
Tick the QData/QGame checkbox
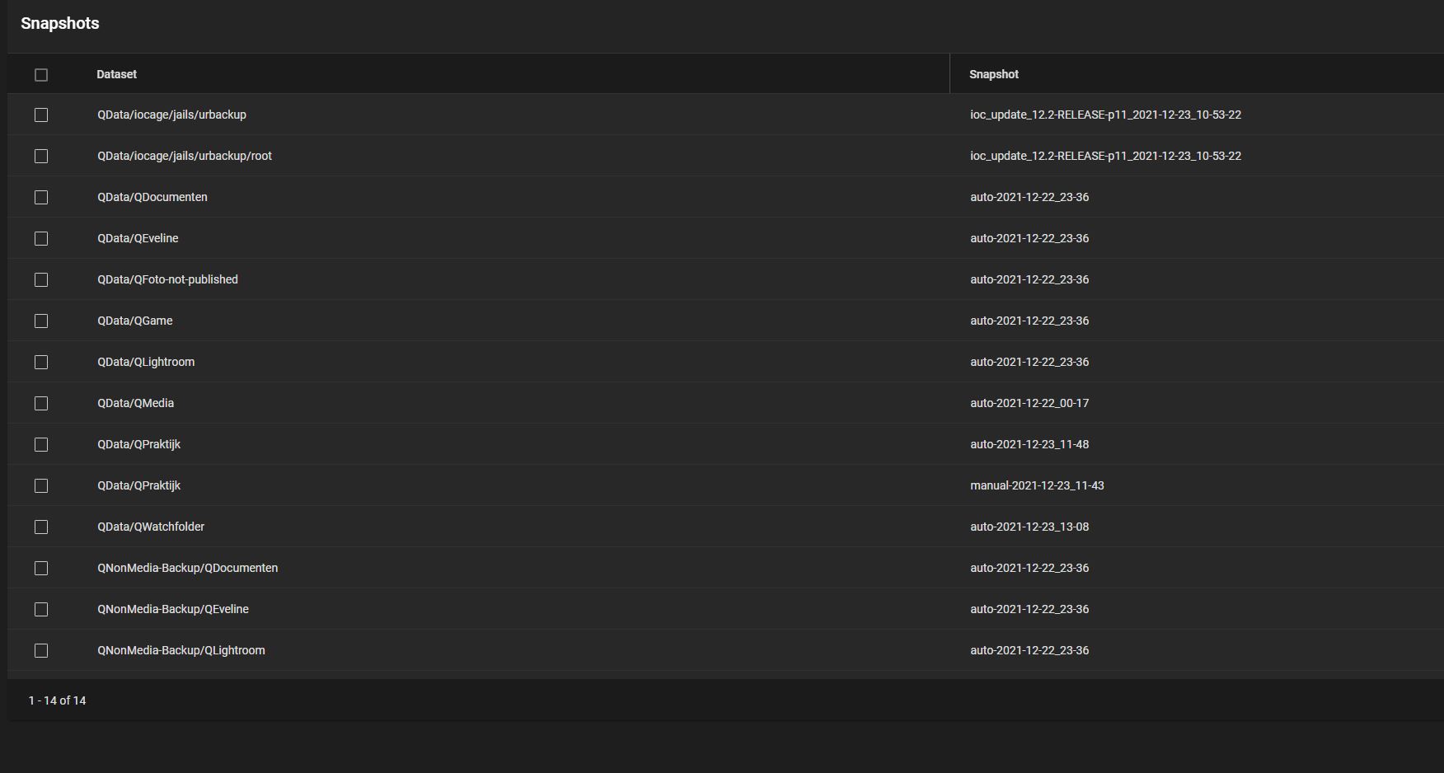coord(41,321)
